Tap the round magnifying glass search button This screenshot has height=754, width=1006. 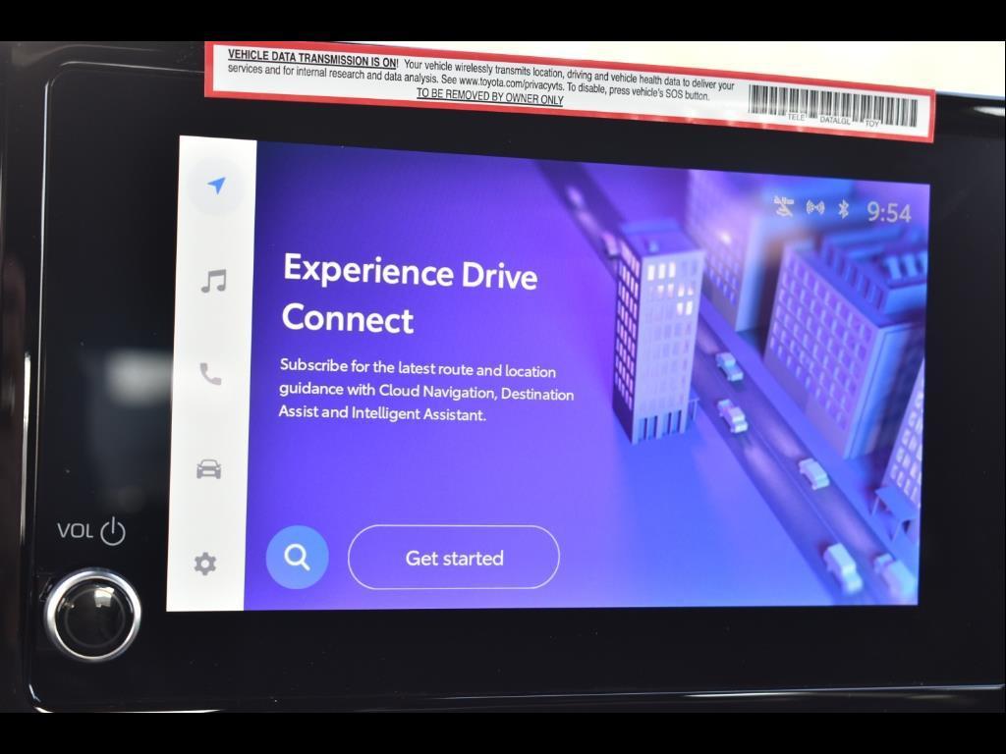297,558
